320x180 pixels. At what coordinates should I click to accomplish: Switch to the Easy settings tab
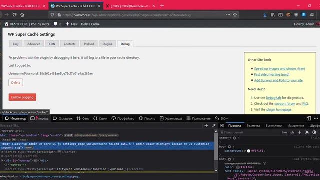(x=16, y=44)
